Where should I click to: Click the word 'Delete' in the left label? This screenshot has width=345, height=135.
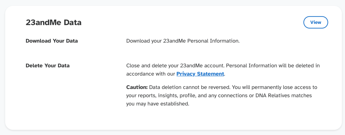34,66
